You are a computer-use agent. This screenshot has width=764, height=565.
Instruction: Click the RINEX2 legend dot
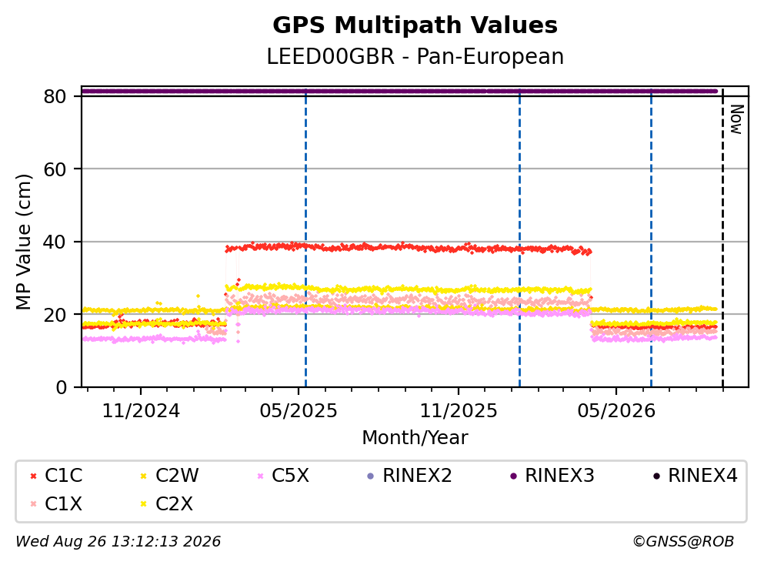(x=370, y=476)
